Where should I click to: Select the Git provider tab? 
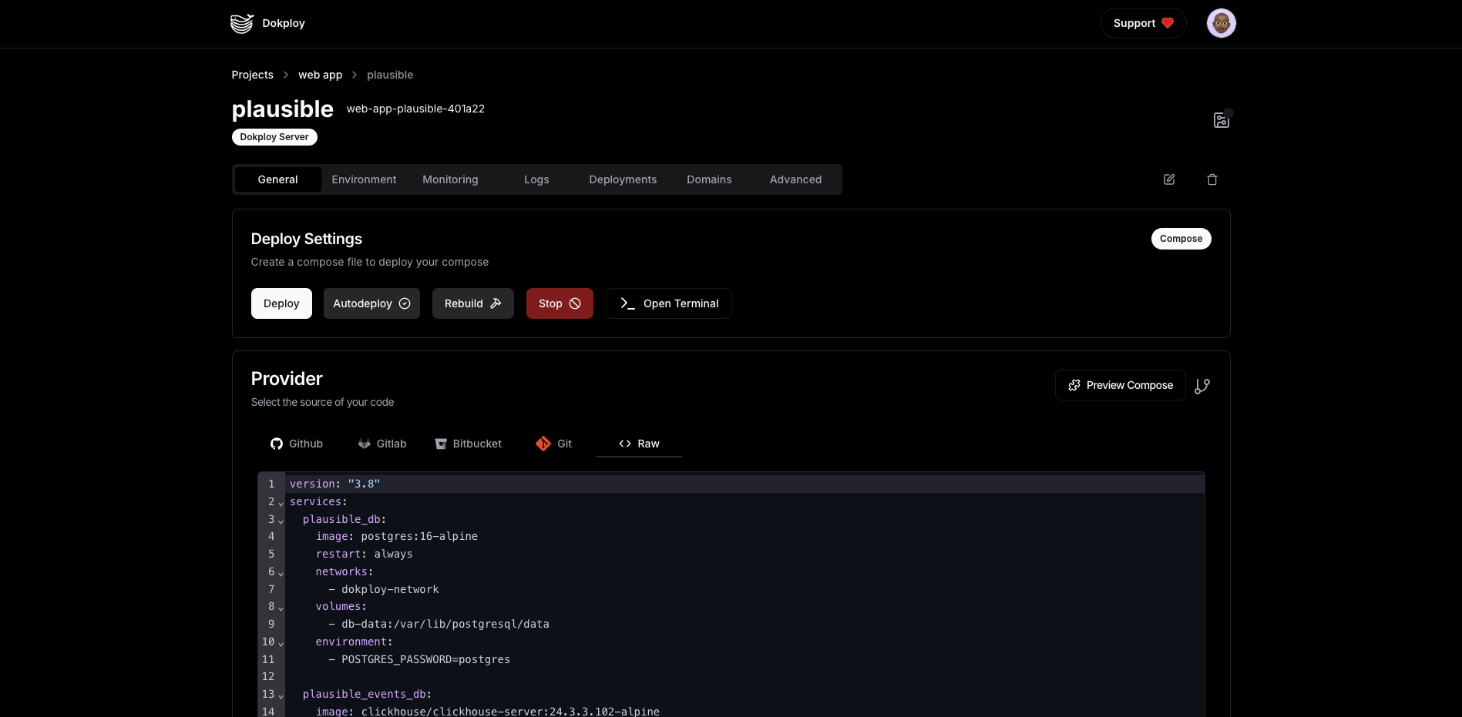click(554, 444)
